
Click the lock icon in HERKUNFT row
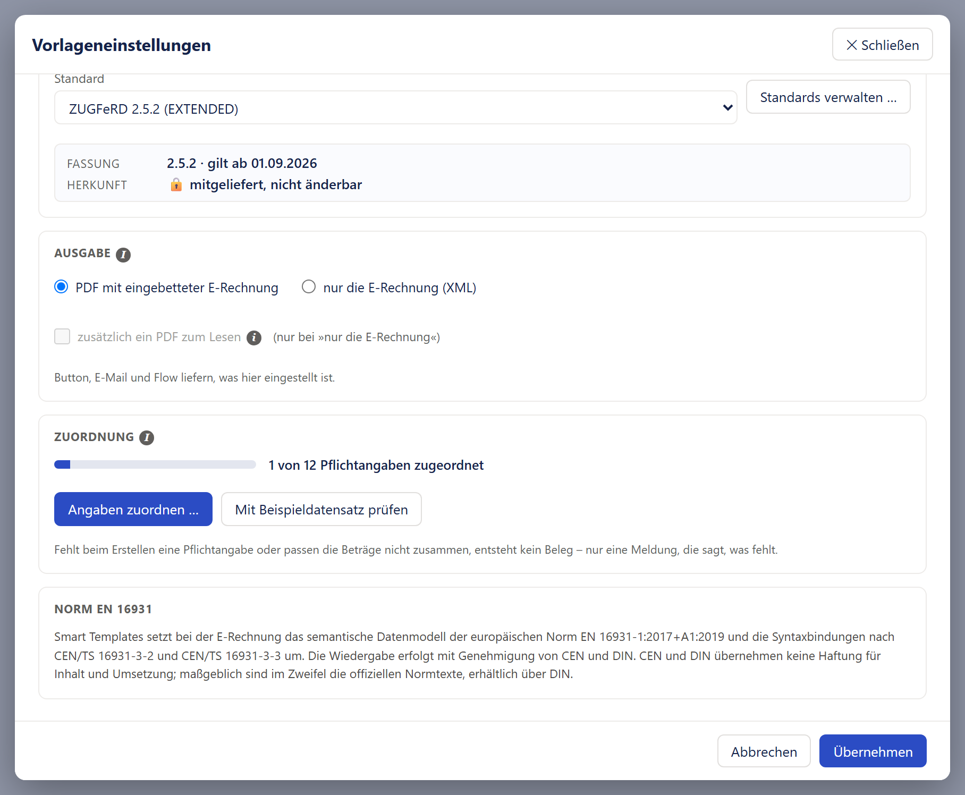coord(176,185)
